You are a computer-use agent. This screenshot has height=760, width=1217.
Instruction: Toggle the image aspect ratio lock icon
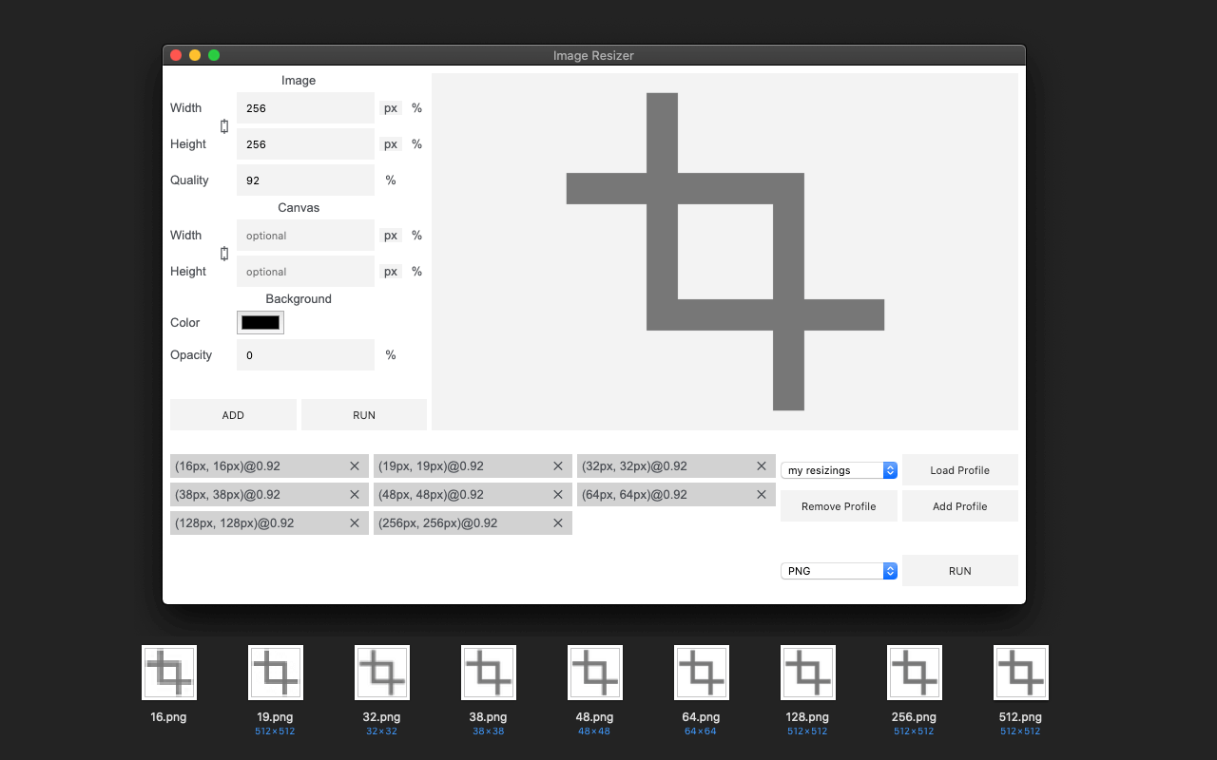tap(224, 126)
